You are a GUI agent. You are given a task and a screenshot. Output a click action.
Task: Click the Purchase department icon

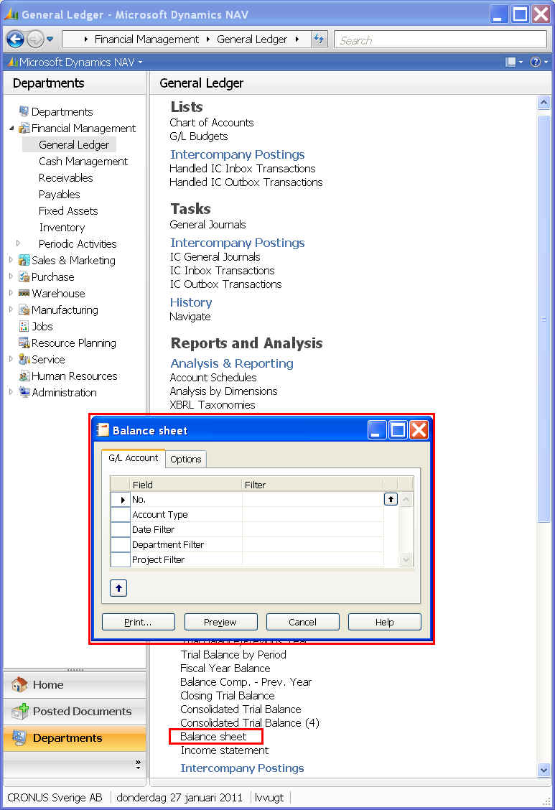(x=24, y=277)
